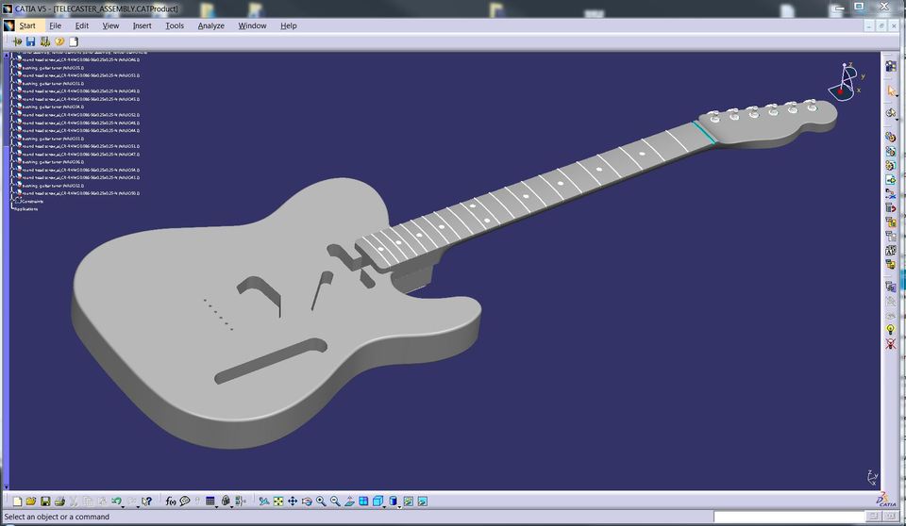Click the New Part icon in right toolbar
Screen dimensions: 906x526
pyautogui.click(x=890, y=166)
